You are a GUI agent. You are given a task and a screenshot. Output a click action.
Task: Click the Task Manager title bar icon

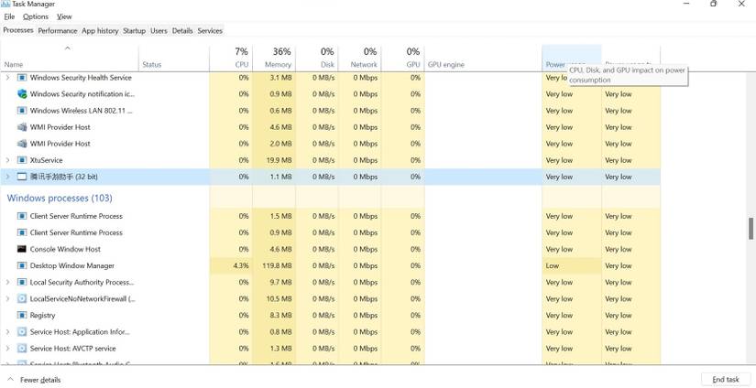point(5,4)
